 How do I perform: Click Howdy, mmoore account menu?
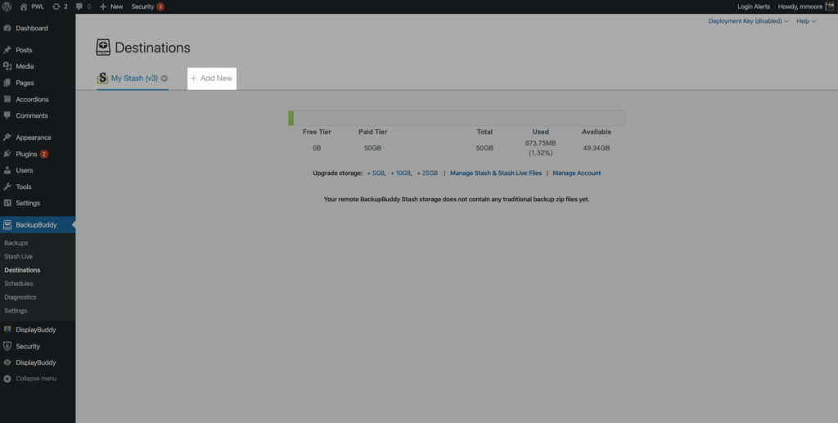pyautogui.click(x=800, y=7)
